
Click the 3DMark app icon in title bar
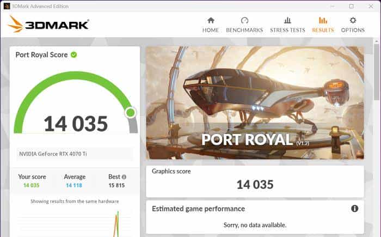coord(7,6)
